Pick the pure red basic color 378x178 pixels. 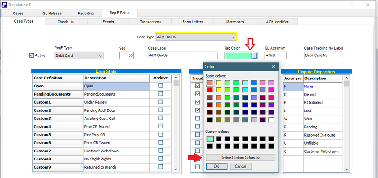(x=210, y=90)
